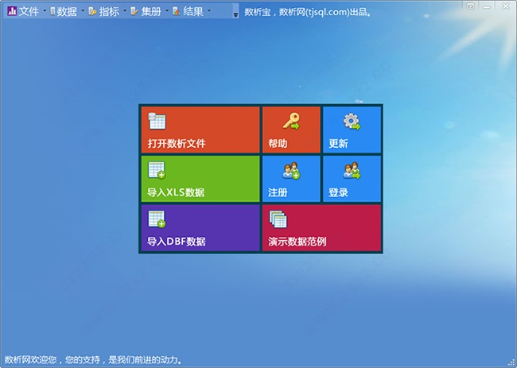Viewport: 517px width, 368px height.
Task: Expand the dropdown arrow beside 结果
Action: 209,11
